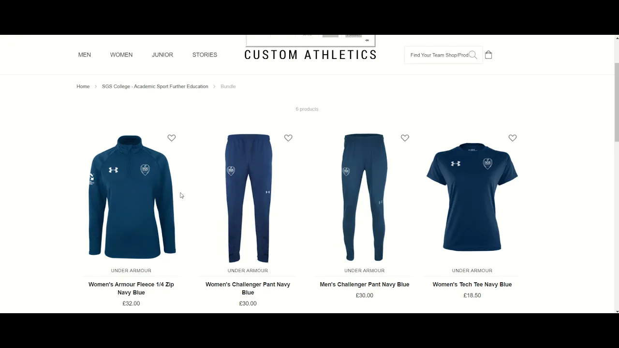This screenshot has height=348, width=619.
Task: Open the Women's Armour Fleece product image
Action: tap(132, 197)
